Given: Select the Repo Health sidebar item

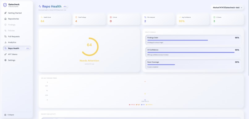Looking at the screenshot, I should pyautogui.click(x=17, y=48).
